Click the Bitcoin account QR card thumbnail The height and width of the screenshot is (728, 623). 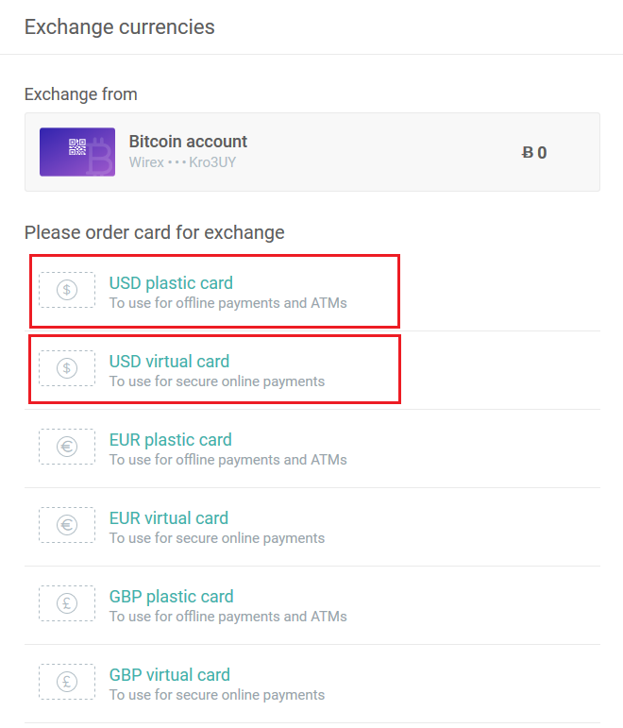[77, 152]
